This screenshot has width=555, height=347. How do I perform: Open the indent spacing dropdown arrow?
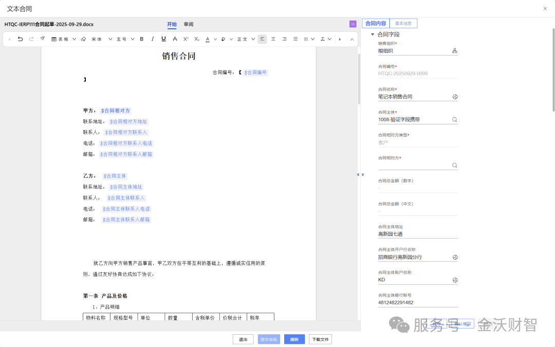coord(329,39)
